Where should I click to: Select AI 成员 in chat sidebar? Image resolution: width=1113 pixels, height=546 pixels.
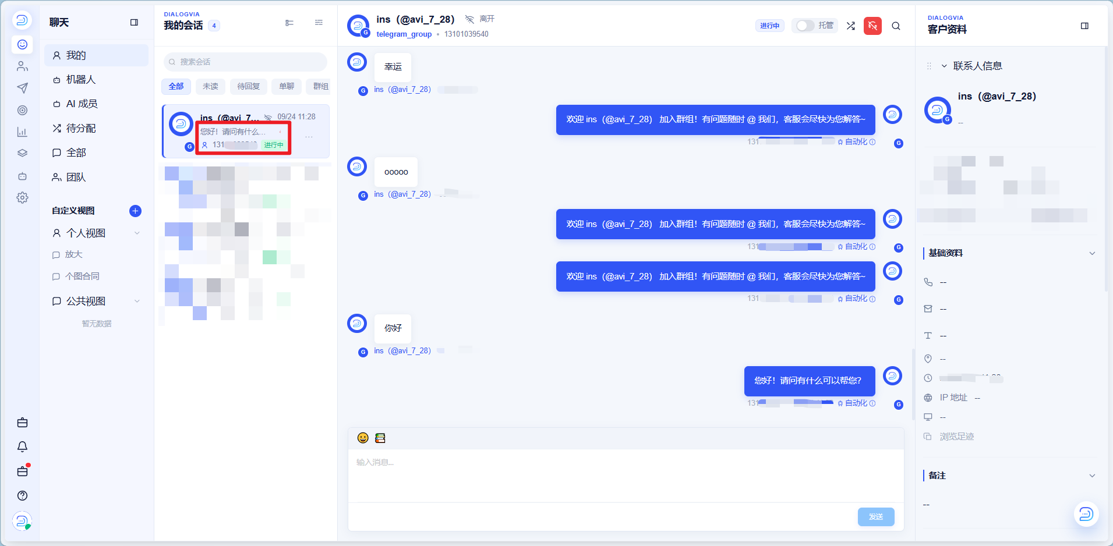pos(96,104)
